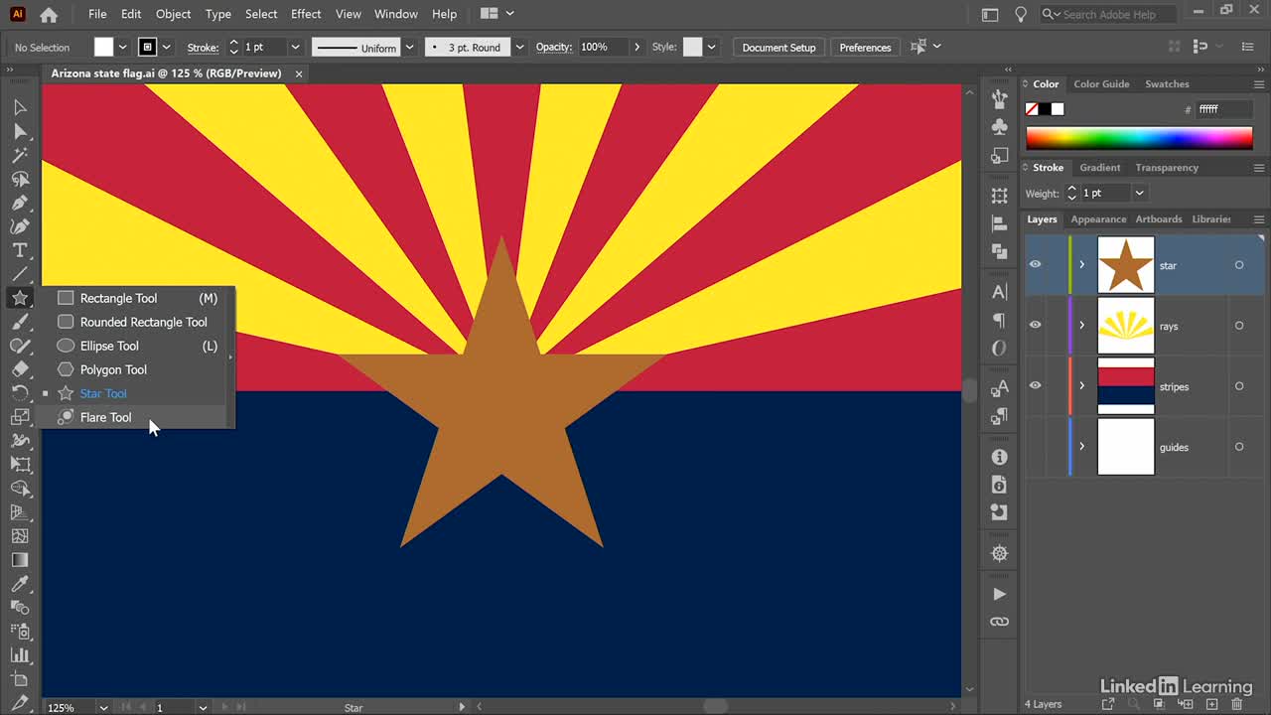Open Stroke panel Weight dropdown

tap(1139, 193)
